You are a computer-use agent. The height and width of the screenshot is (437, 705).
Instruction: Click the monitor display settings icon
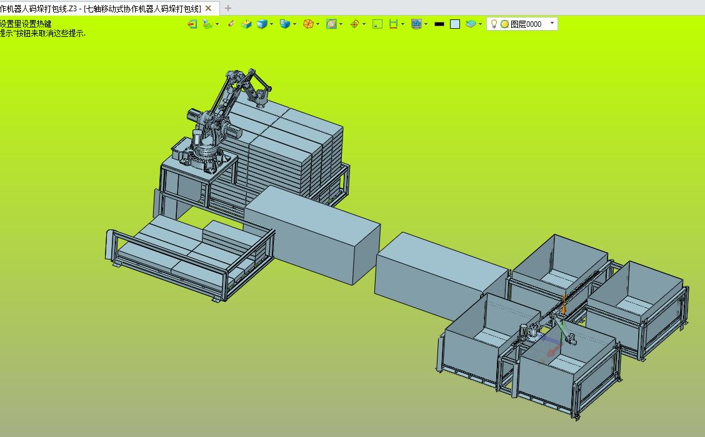(416, 24)
